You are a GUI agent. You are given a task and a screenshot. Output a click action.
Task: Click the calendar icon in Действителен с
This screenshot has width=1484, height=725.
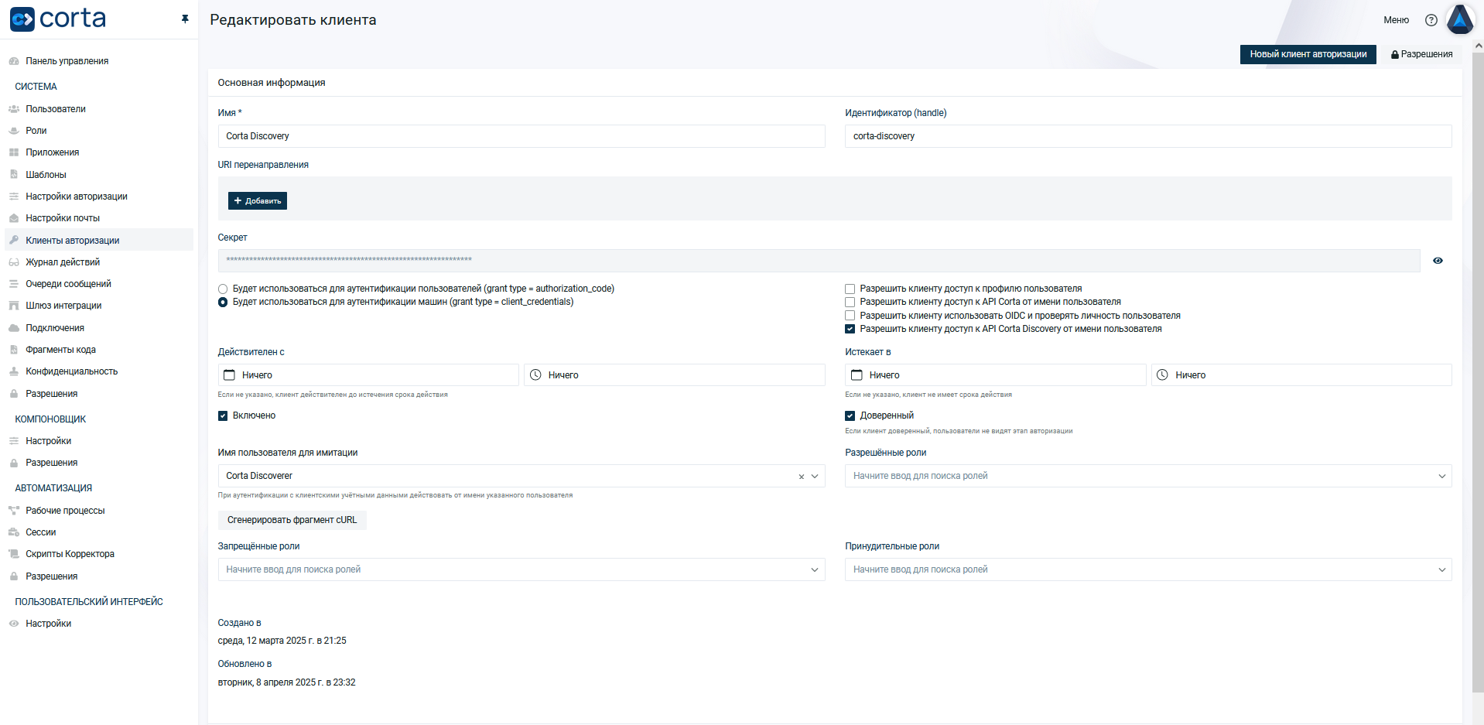[229, 374]
